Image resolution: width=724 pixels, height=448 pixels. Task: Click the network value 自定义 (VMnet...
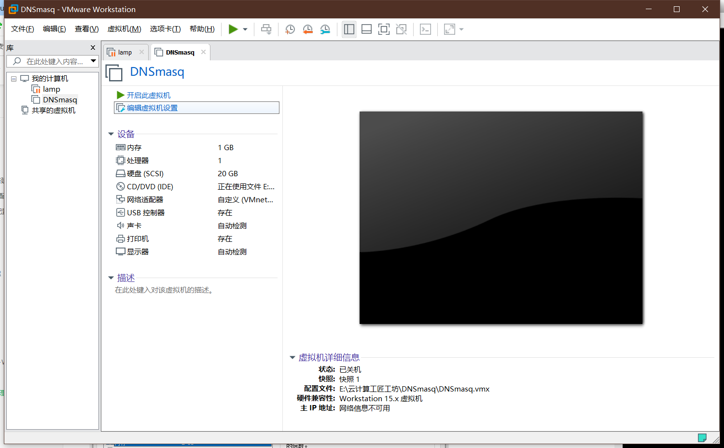246,199
